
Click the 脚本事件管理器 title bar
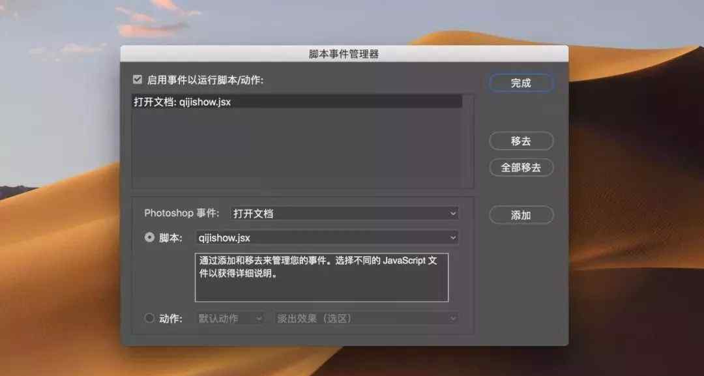pyautogui.click(x=344, y=54)
